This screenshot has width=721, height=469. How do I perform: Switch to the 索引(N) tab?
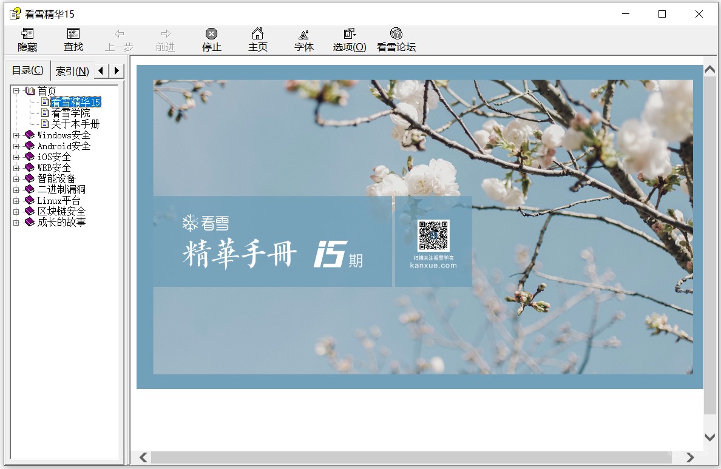pos(72,71)
